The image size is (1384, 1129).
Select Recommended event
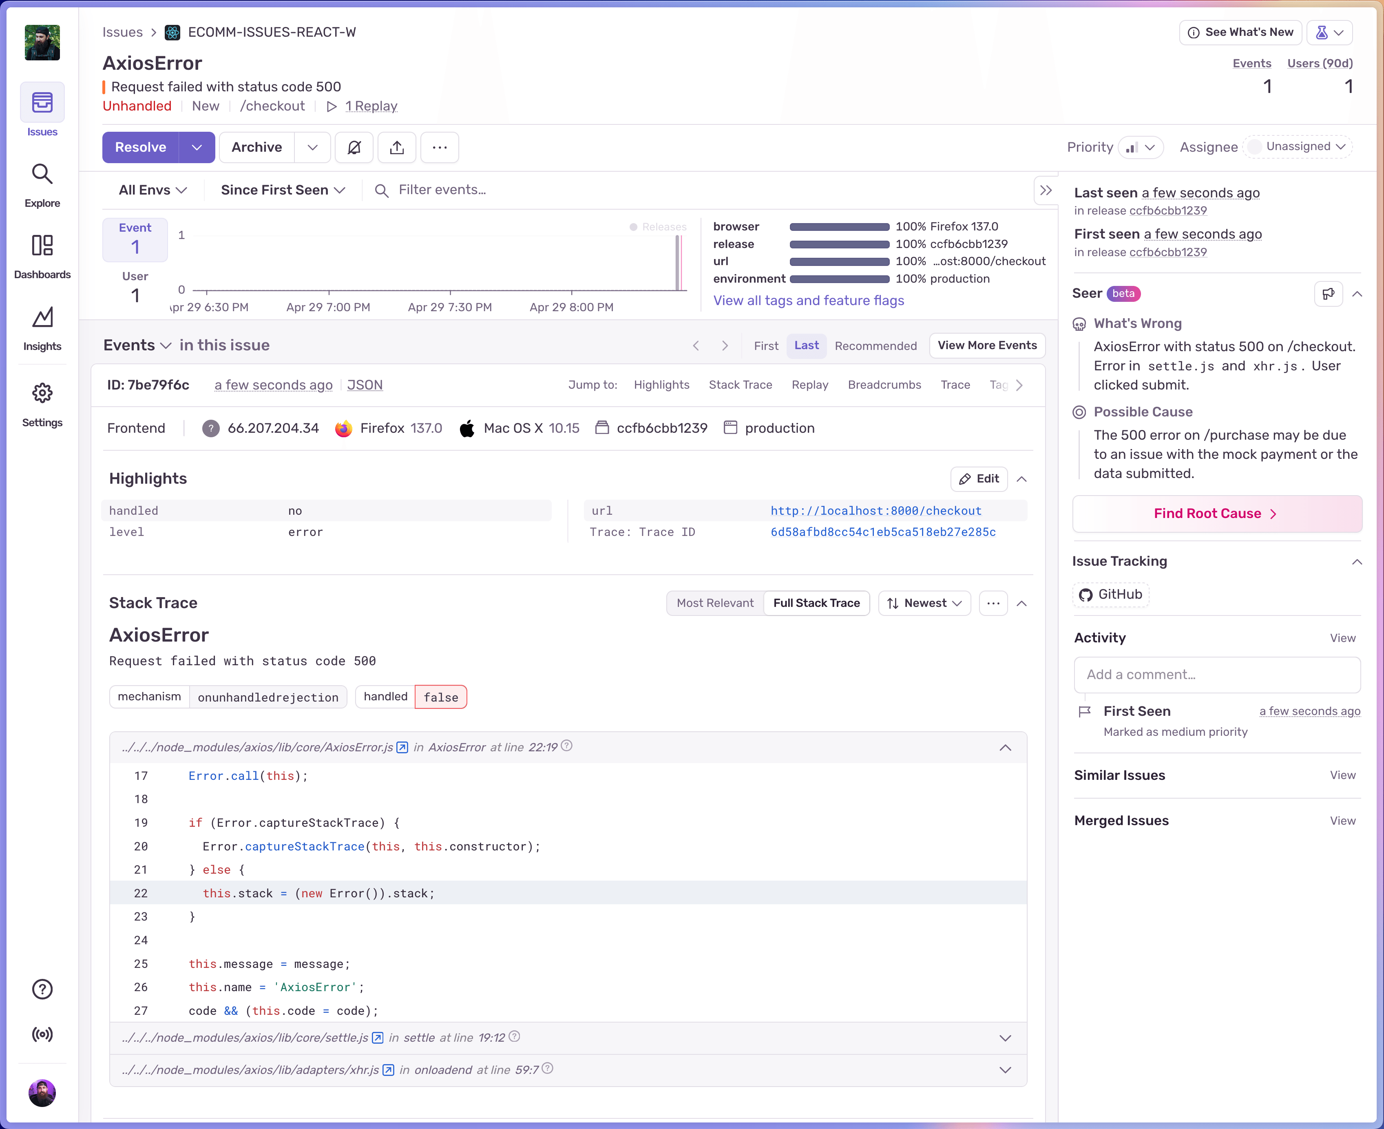(x=876, y=345)
